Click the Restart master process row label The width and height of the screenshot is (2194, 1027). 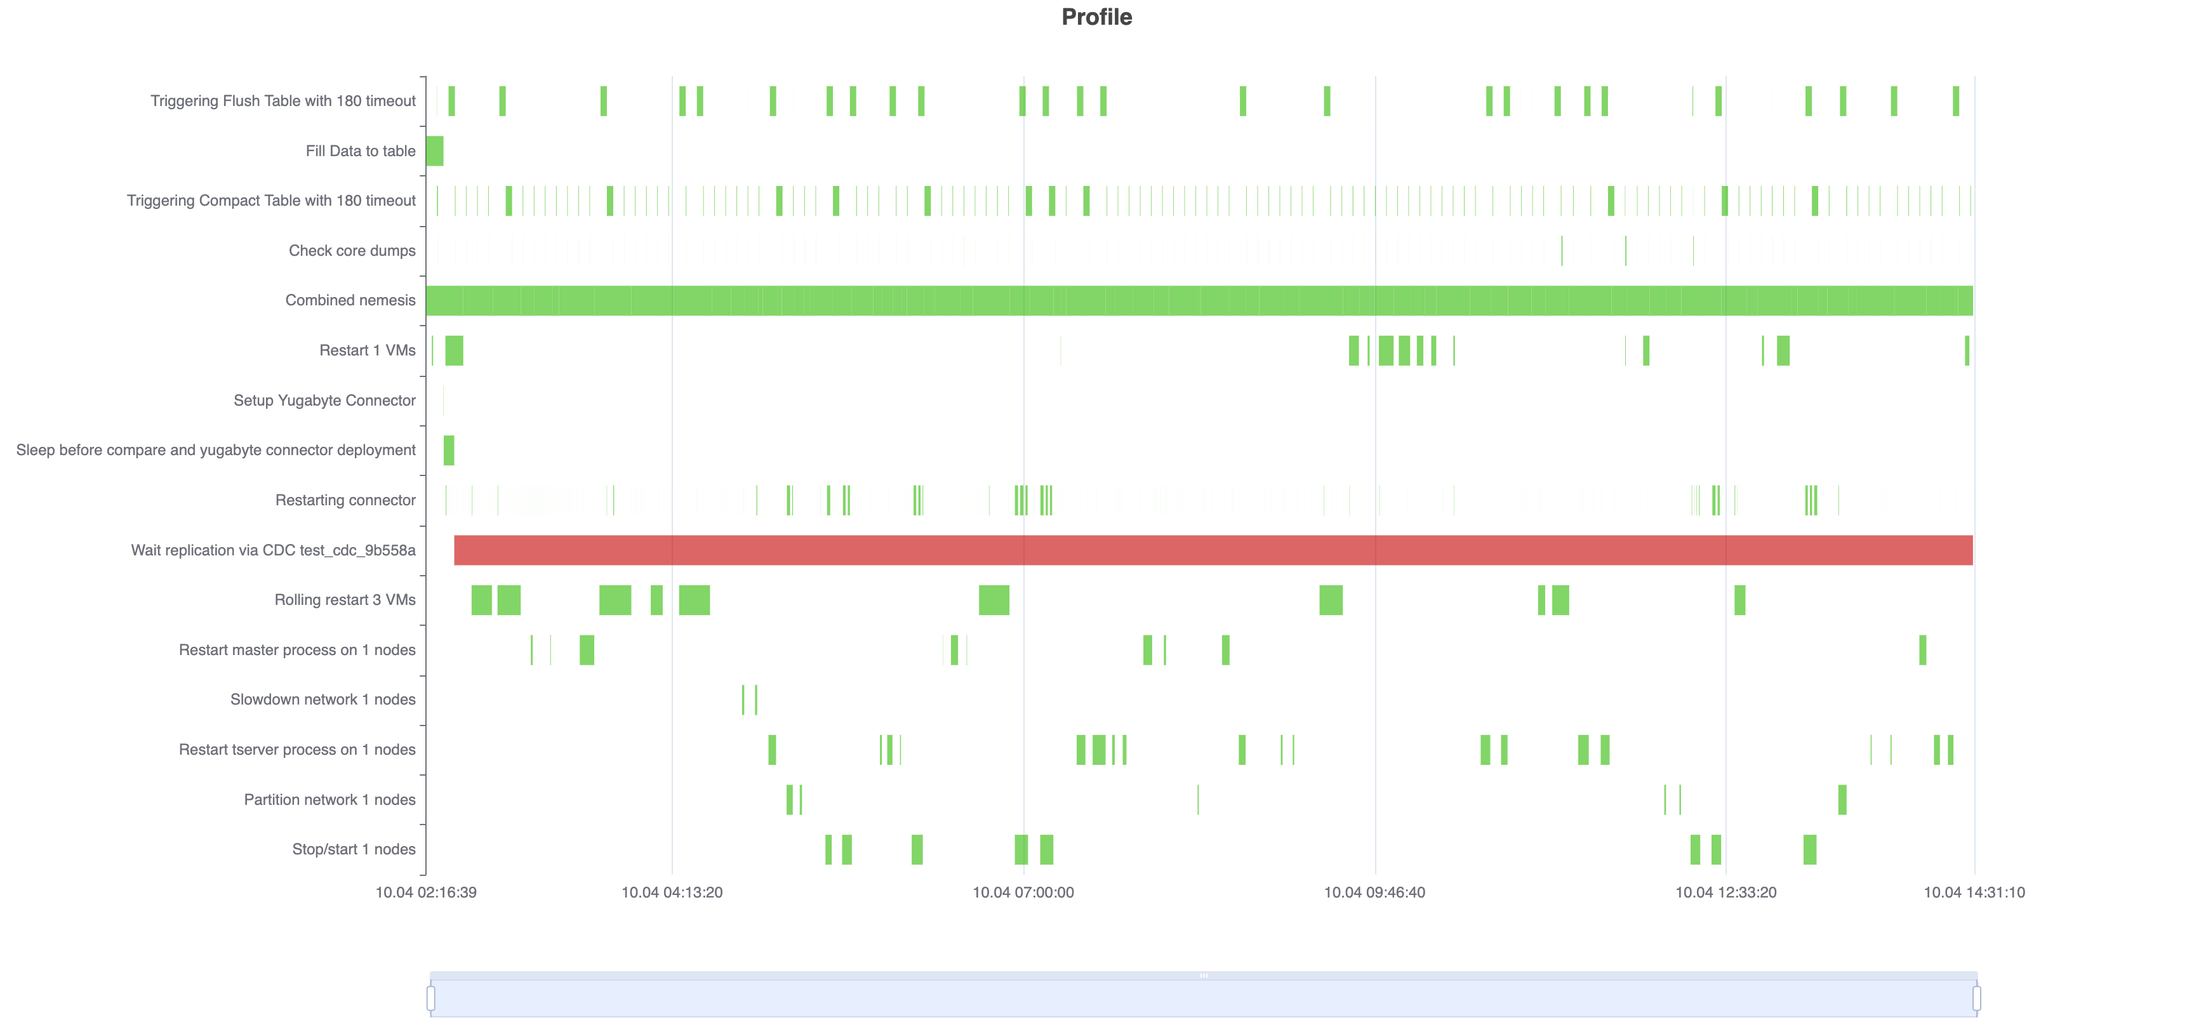coord(297,649)
